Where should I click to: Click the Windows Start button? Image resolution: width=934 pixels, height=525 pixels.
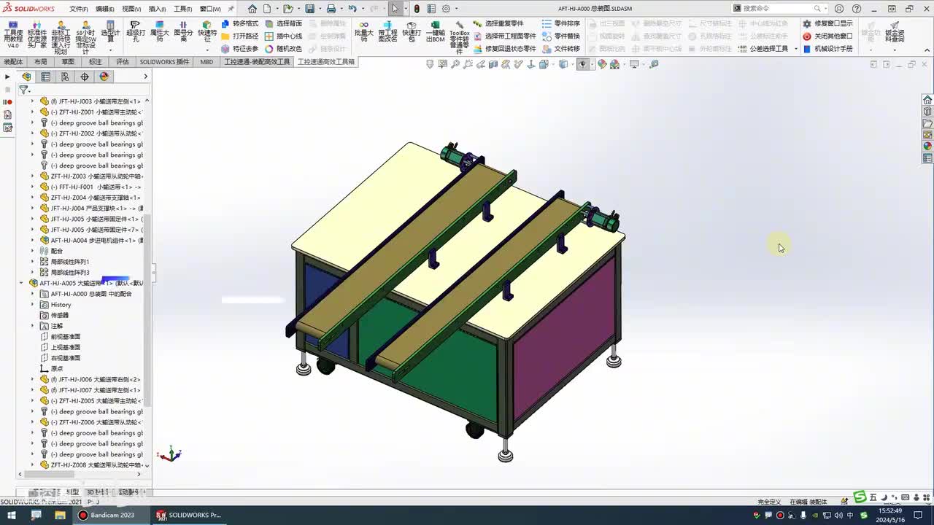[12, 515]
